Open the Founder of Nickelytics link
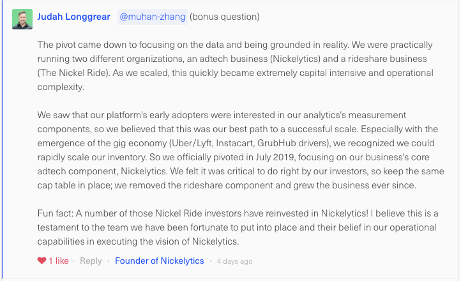The width and height of the screenshot is (461, 281). pos(160,261)
